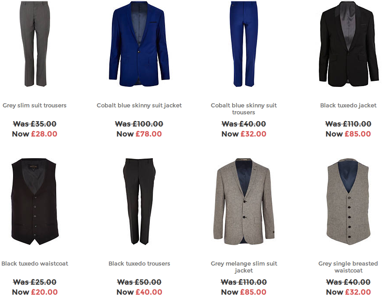This screenshot has width=382, height=302.
Task: Click the 'Black tuxedo trousers' title
Action: tap(139, 264)
